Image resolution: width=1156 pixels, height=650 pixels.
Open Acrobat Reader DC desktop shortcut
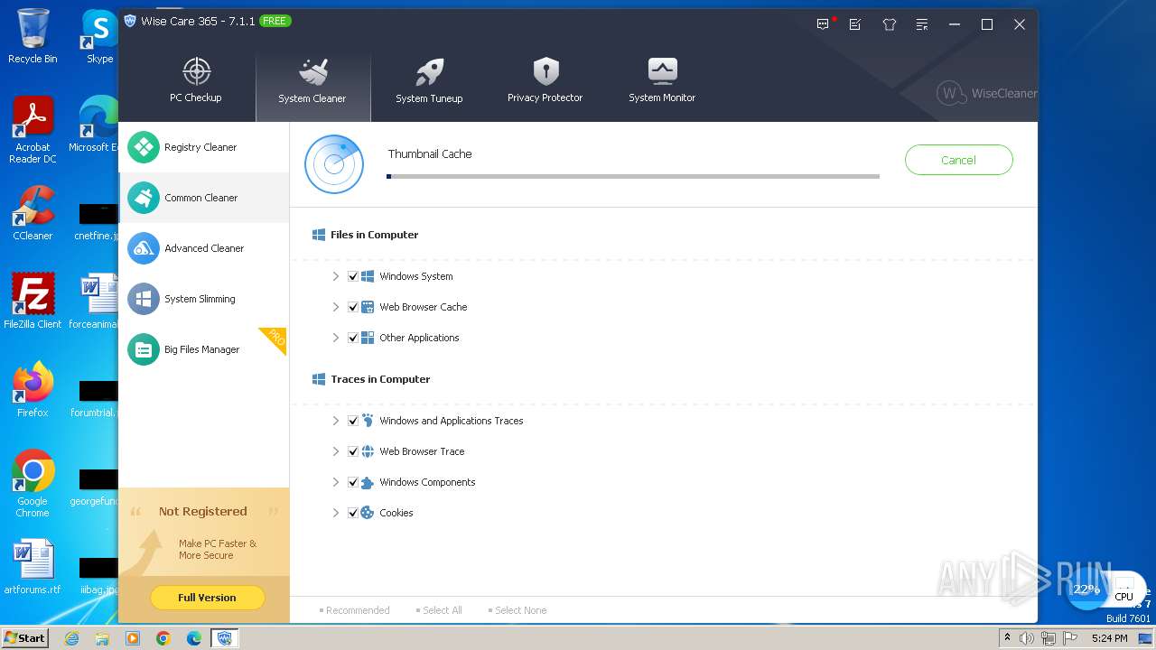(33, 130)
